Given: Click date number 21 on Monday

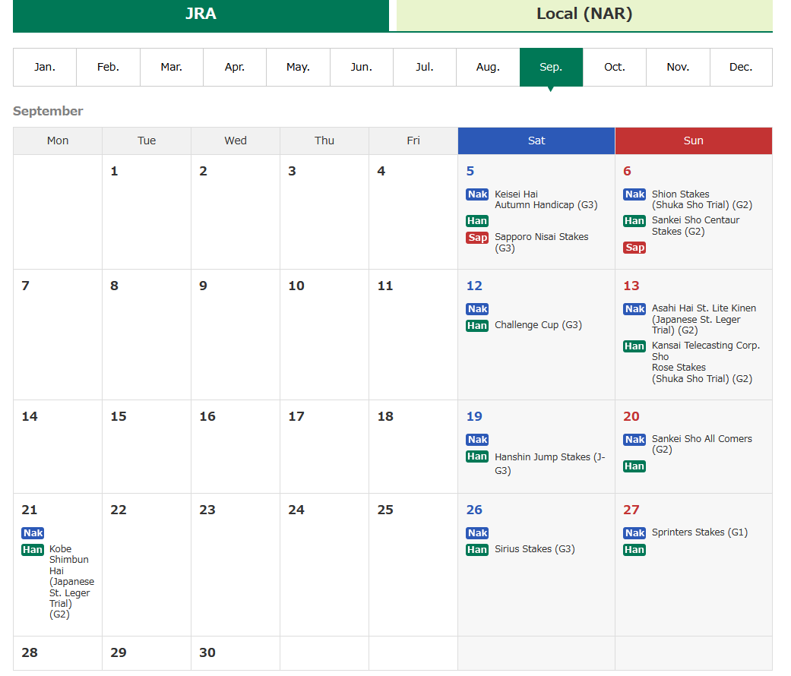Looking at the screenshot, I should coord(30,510).
